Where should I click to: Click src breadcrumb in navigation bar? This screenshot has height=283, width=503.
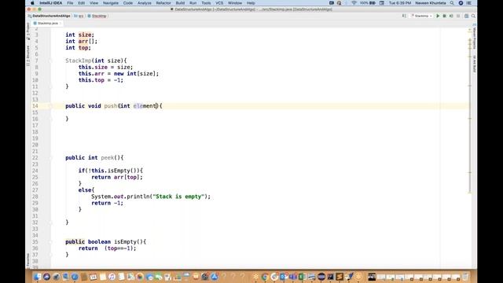point(79,16)
